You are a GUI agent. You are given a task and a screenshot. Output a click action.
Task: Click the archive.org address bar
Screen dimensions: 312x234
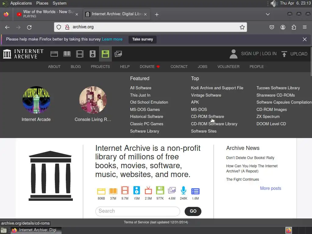tap(151, 27)
